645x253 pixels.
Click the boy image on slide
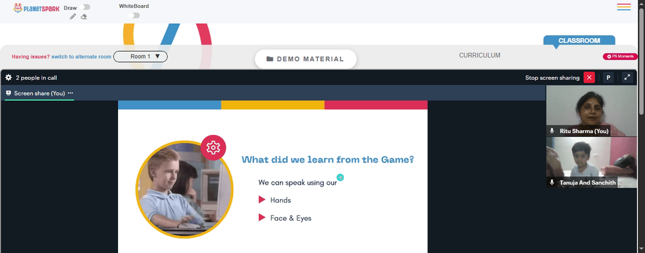tap(184, 189)
